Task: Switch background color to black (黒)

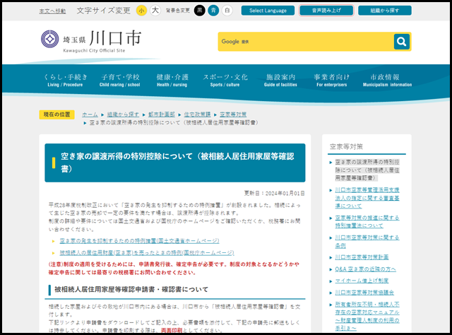Action: (x=199, y=11)
